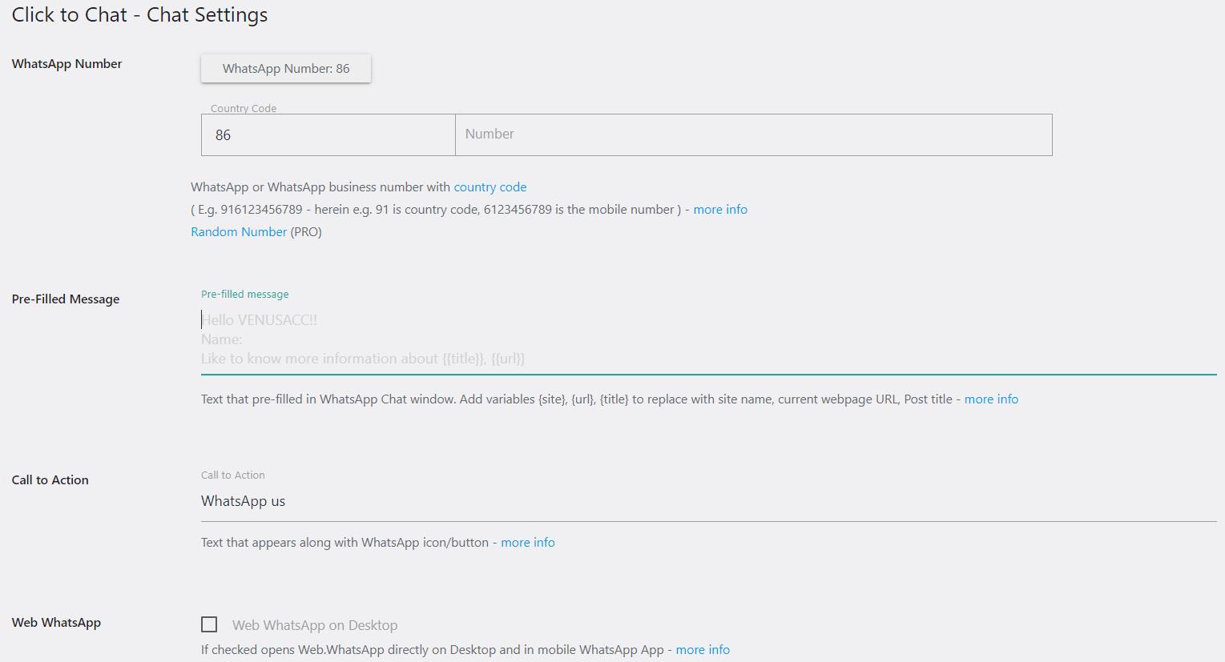Click the small Country Code floating label
The height and width of the screenshot is (662, 1225).
pos(244,108)
